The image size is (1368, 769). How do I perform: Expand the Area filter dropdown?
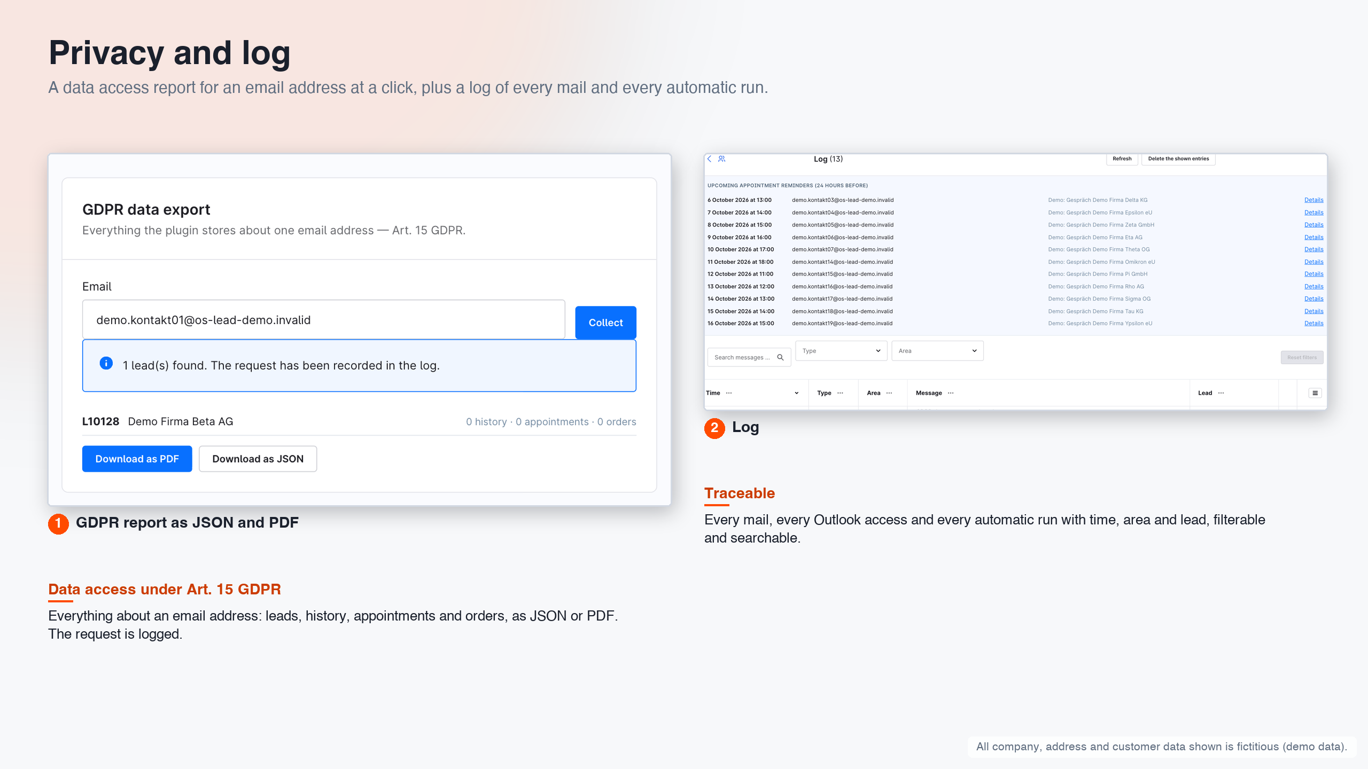[x=937, y=351]
